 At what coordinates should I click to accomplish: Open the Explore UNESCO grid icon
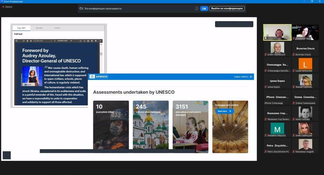click(x=251, y=77)
